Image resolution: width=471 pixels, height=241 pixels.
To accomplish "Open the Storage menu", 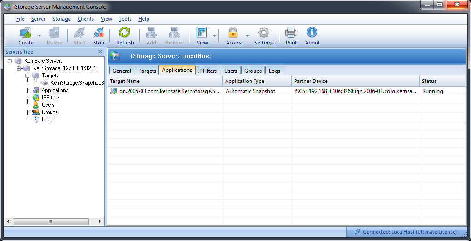I will [x=62, y=19].
